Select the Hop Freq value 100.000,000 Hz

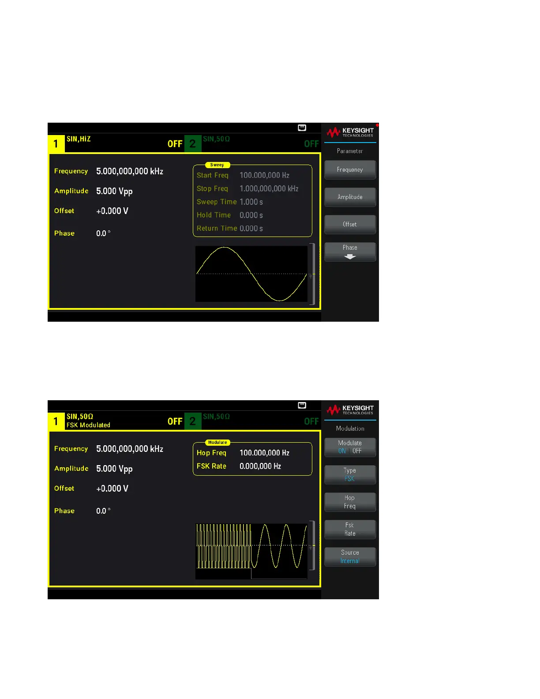pos(264,453)
